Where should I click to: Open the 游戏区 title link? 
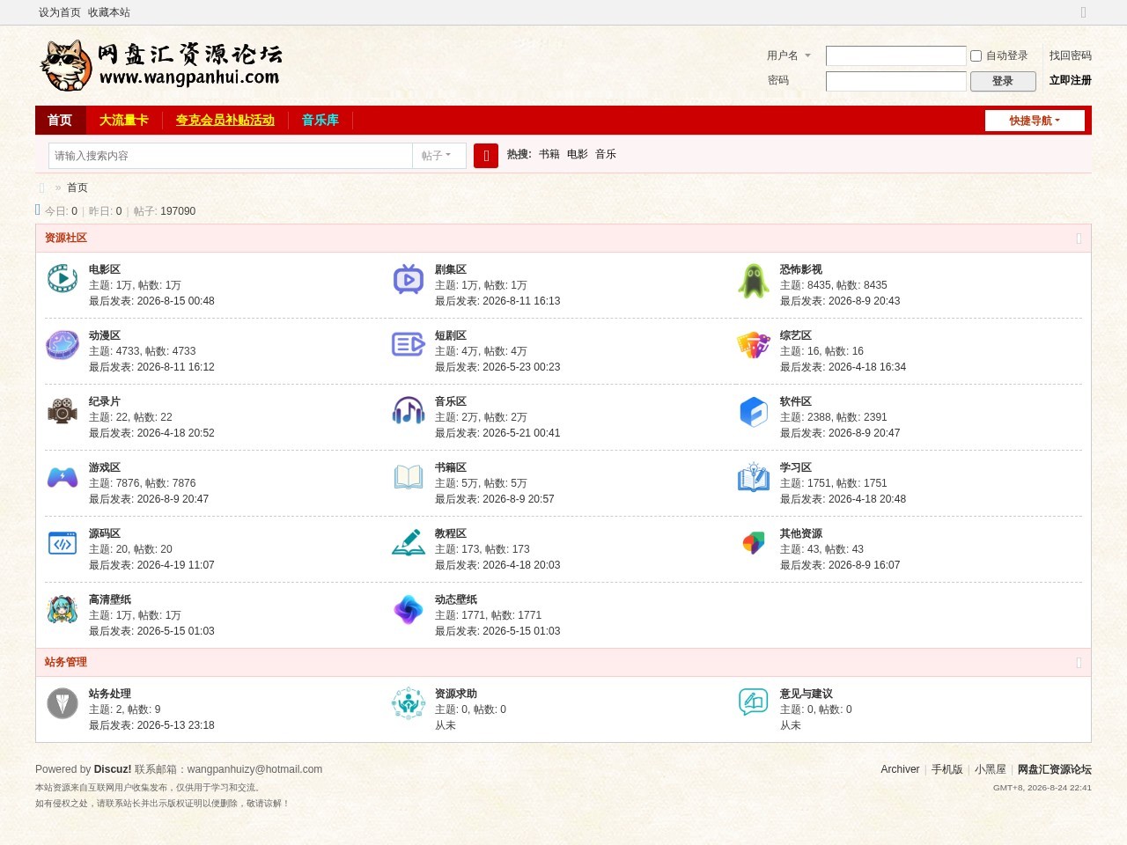tap(105, 467)
